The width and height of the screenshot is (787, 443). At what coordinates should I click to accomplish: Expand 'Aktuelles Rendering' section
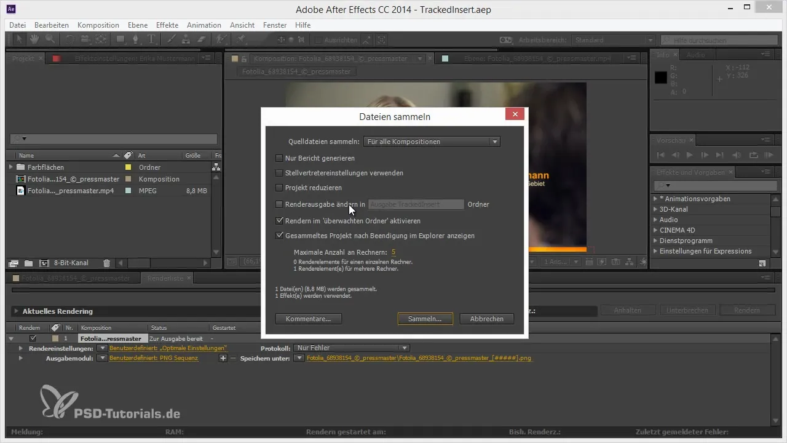[x=16, y=311]
